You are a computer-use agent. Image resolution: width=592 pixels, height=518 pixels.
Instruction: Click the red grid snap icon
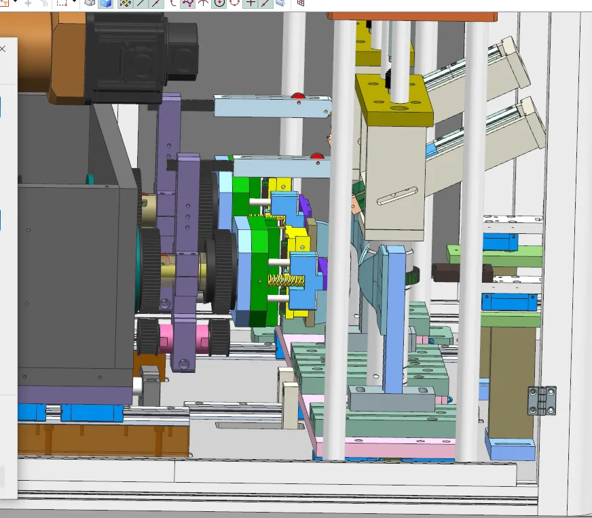click(301, 3)
